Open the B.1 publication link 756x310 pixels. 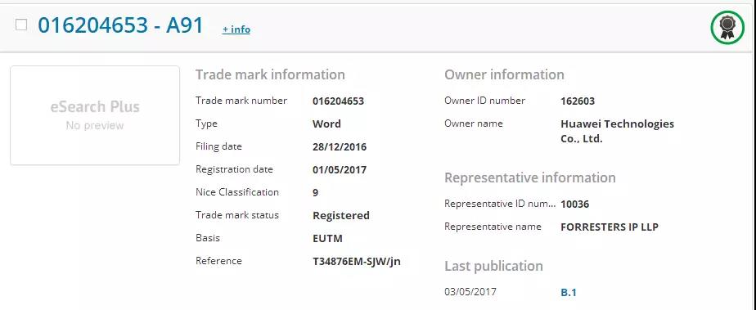pyautogui.click(x=569, y=292)
